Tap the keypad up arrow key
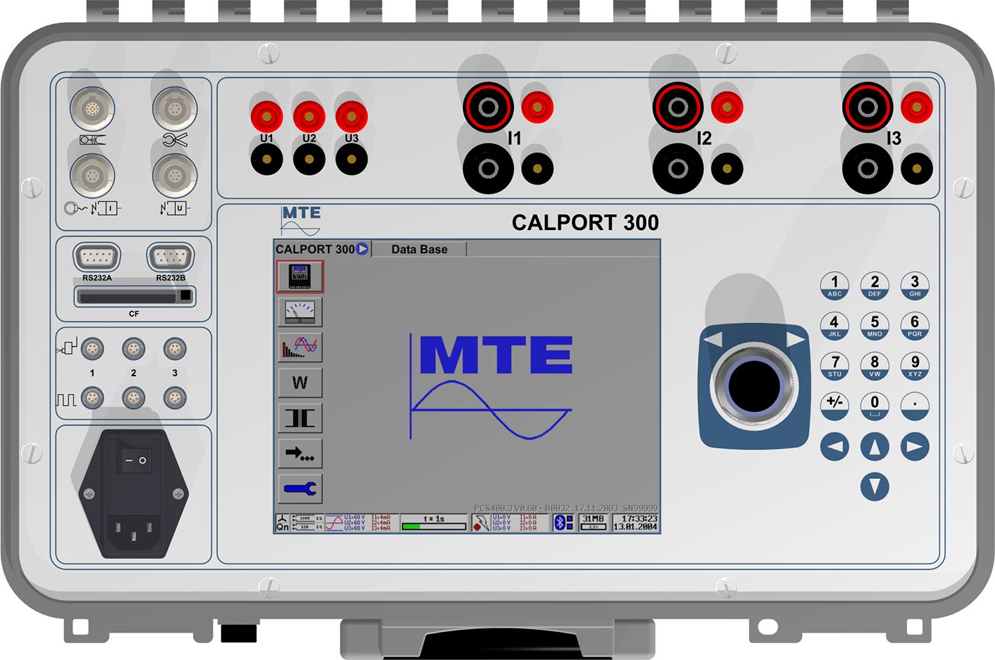 click(875, 447)
